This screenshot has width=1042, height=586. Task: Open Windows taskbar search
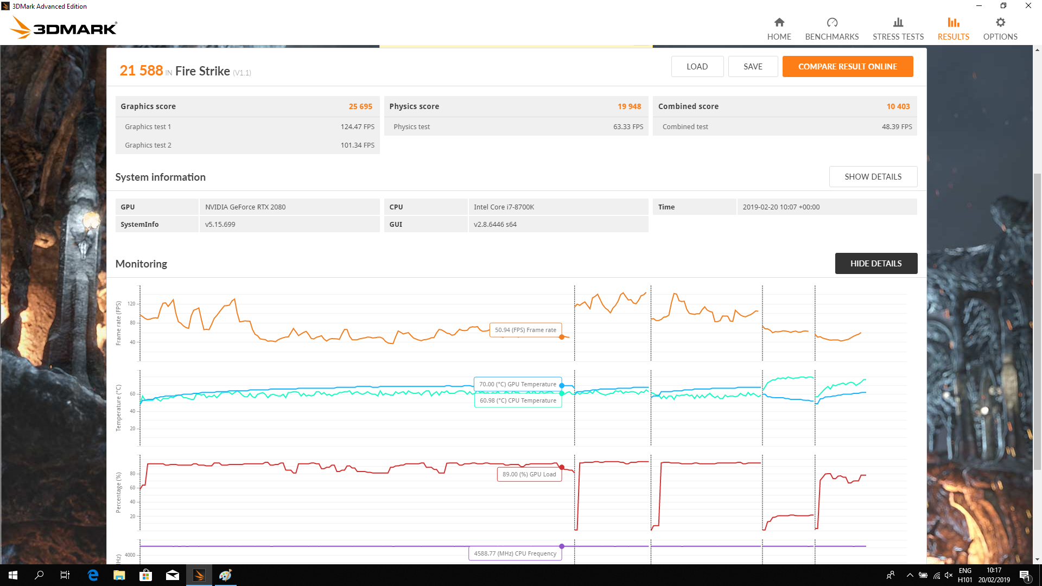tap(39, 575)
